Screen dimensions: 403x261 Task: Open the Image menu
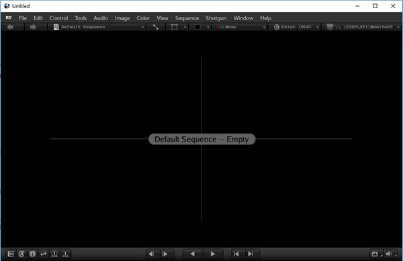(x=122, y=18)
